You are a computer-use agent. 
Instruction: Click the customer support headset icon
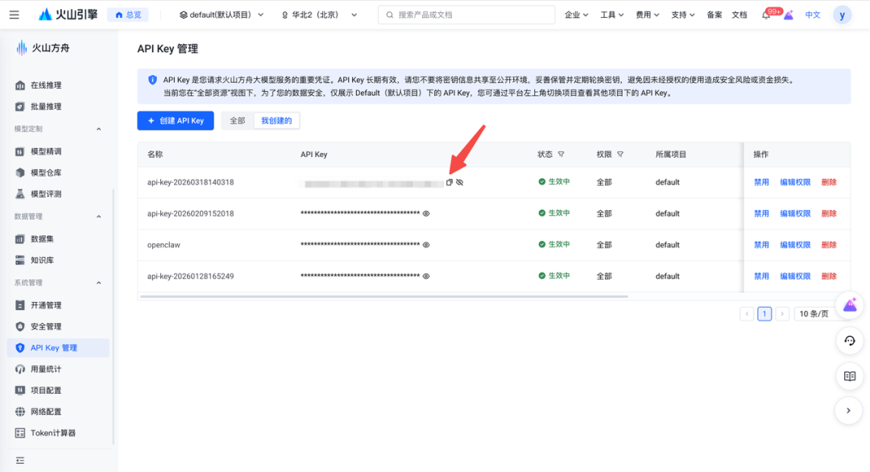(x=849, y=341)
